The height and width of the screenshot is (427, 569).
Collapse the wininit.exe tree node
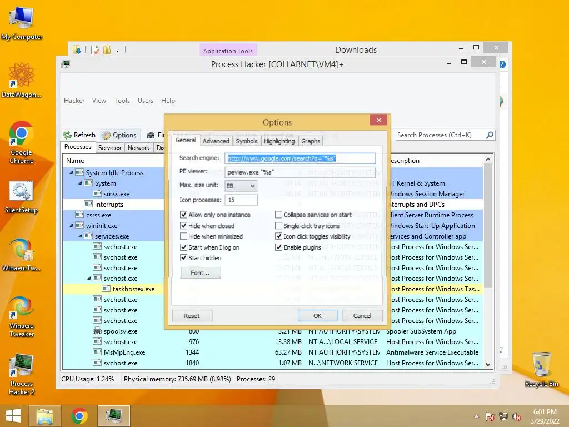pos(71,226)
